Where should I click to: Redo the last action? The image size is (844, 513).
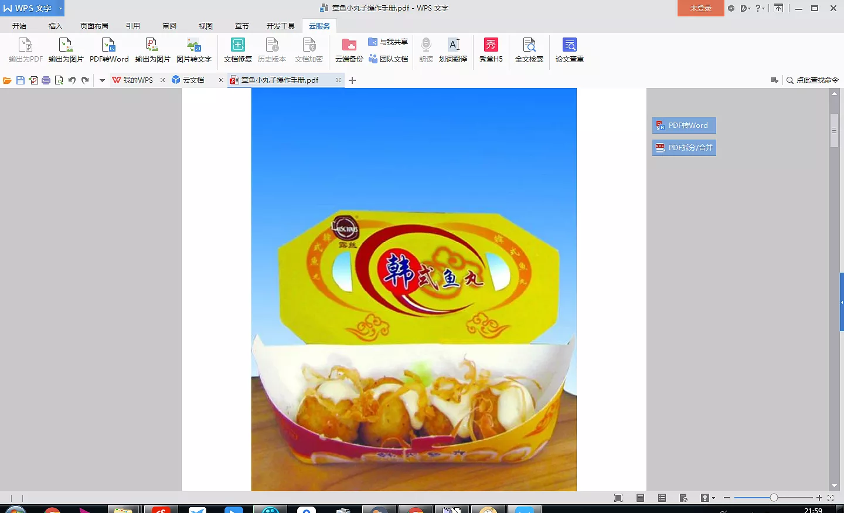pos(85,80)
